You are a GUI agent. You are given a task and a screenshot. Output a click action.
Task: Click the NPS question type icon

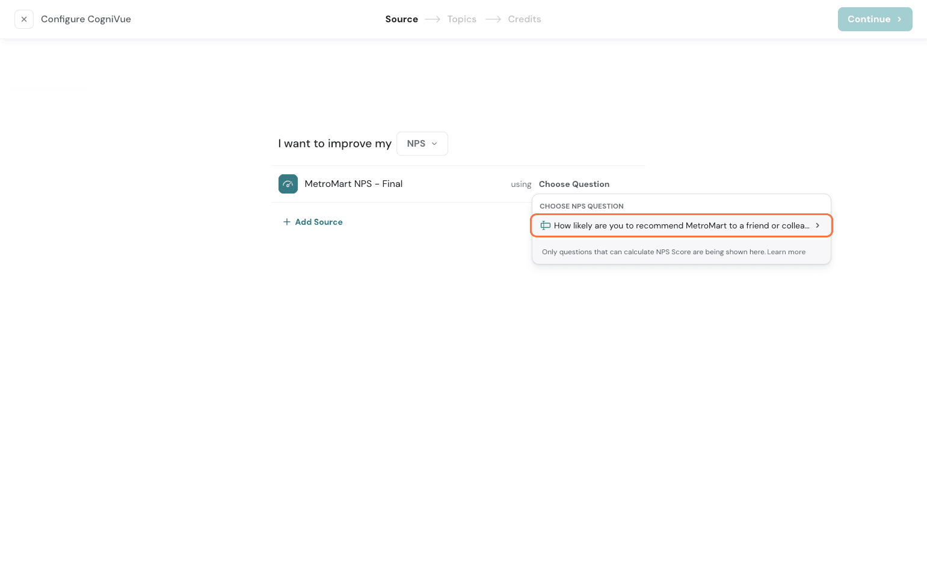(x=546, y=226)
